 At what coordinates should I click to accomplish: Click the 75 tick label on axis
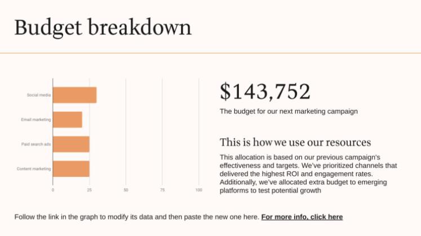[x=162, y=190]
